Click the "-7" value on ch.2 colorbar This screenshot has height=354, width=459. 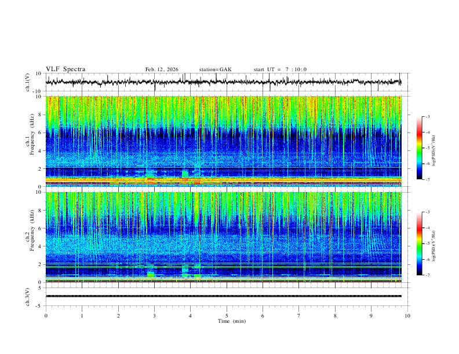427,275
